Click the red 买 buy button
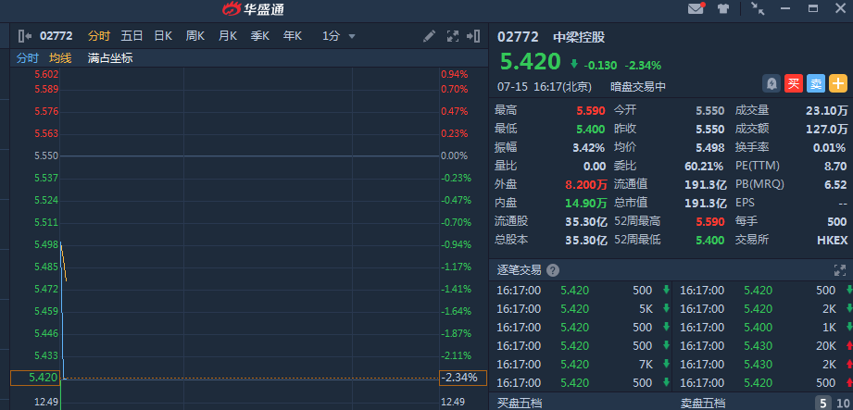 [793, 83]
